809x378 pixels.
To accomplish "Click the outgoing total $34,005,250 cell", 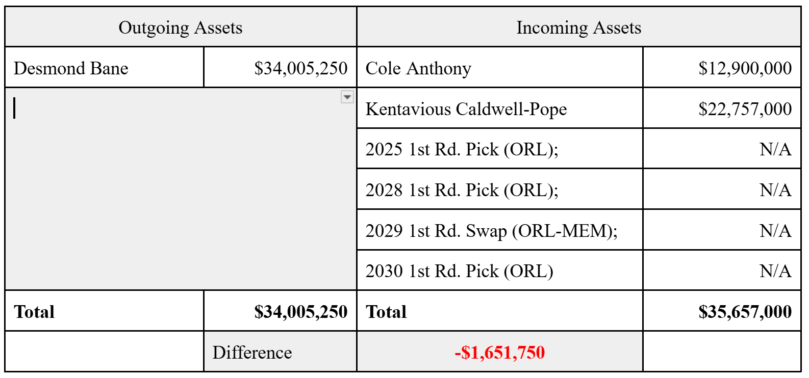I will click(x=280, y=311).
